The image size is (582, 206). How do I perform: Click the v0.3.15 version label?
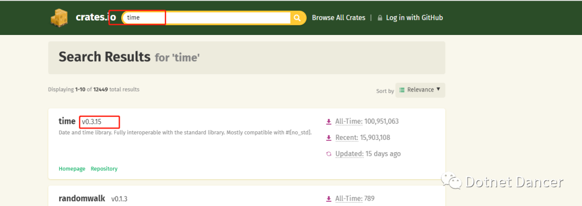point(91,122)
